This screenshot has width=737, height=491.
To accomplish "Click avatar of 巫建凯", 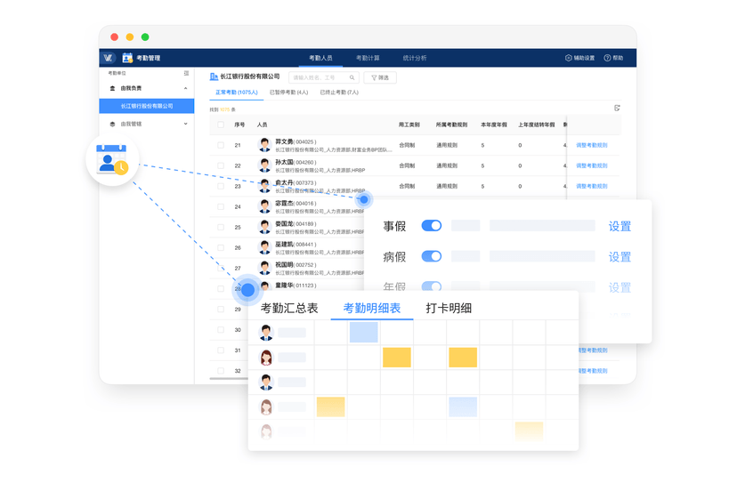I will pos(264,247).
